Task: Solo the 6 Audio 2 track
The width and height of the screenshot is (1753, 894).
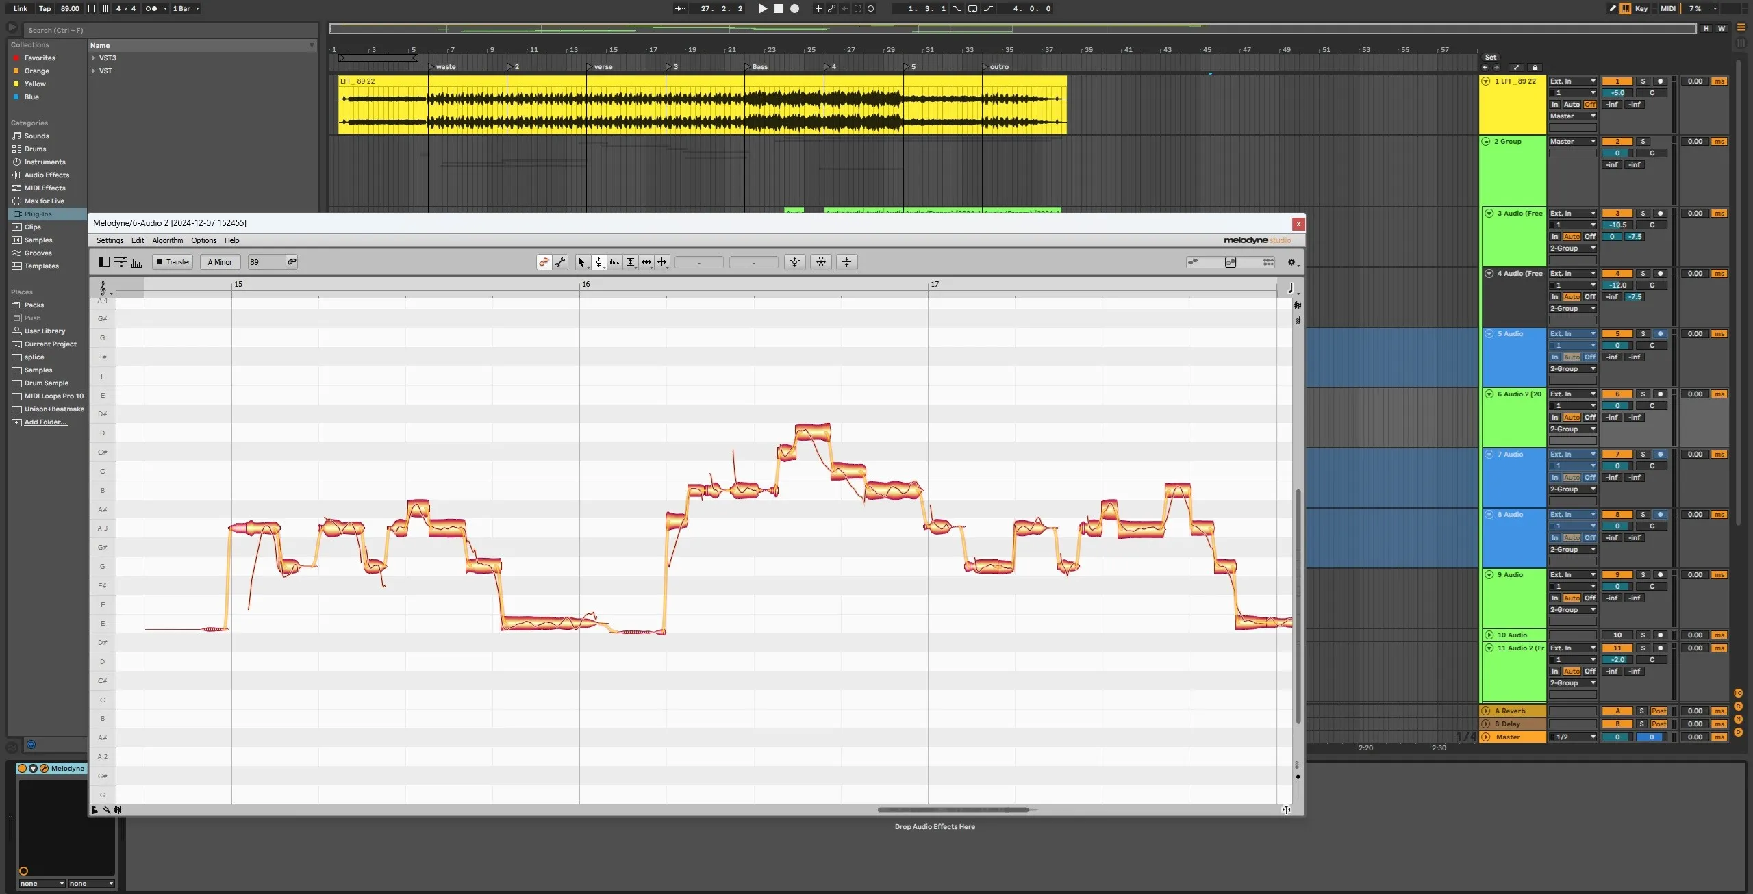Action: 1643,394
